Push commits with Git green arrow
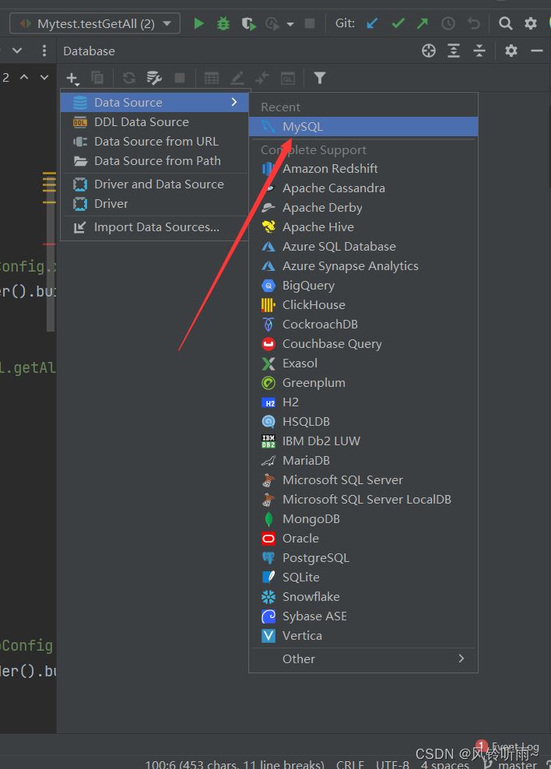 point(423,23)
